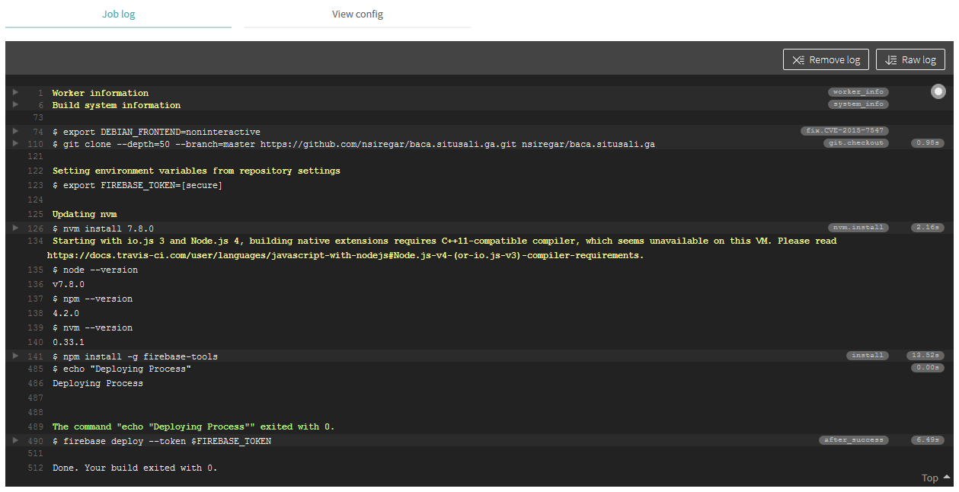Click 'Done. Your build exited with 0.'
Screen dimensions: 959x492
click(135, 468)
